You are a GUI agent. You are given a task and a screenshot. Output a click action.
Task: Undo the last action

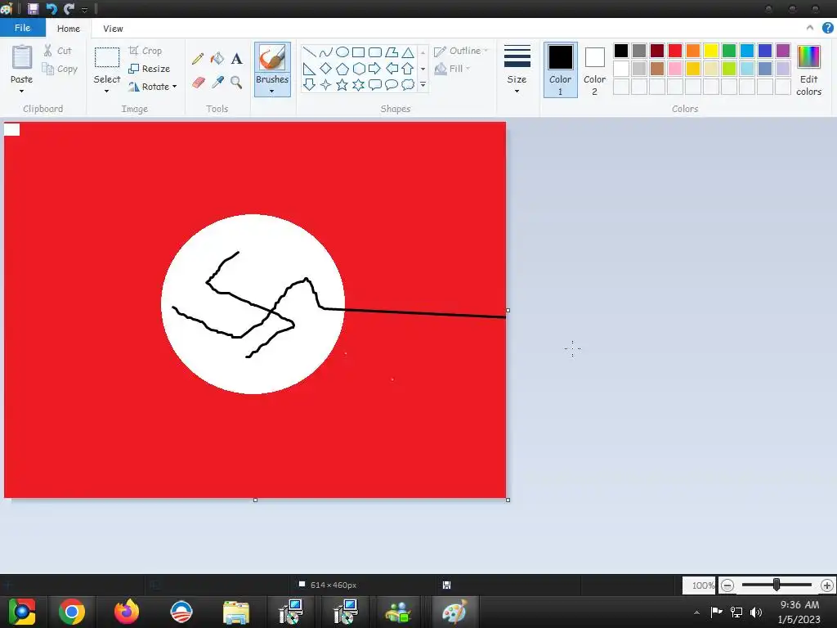[x=51, y=9]
